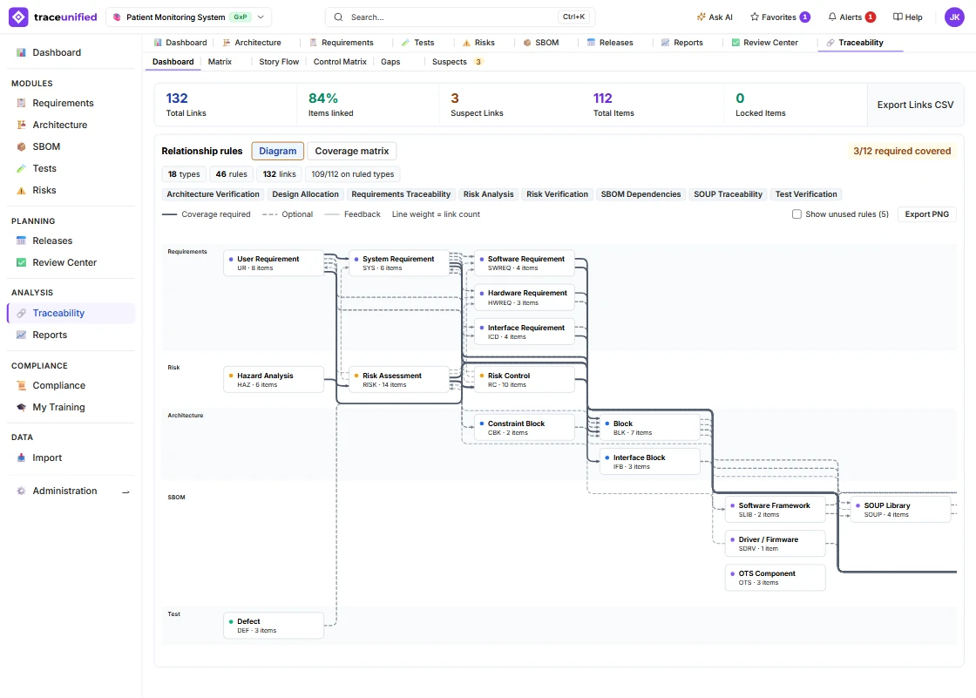This screenshot has height=698, width=976.
Task: Toggle the SOUP Traceability rule filter
Action: point(728,194)
